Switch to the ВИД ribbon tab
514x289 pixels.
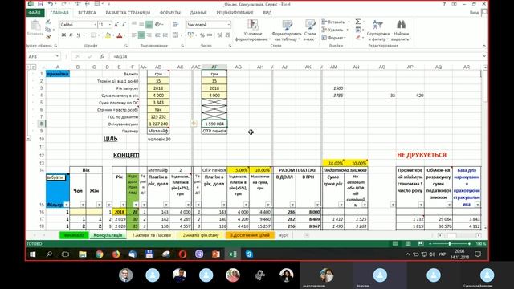tap(267, 13)
